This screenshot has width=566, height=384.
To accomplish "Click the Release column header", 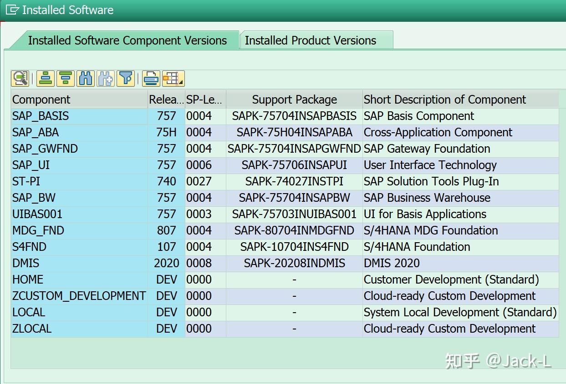I will pyautogui.click(x=166, y=100).
